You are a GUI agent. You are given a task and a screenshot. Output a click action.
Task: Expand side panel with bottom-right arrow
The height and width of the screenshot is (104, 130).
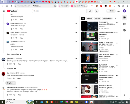point(124,95)
